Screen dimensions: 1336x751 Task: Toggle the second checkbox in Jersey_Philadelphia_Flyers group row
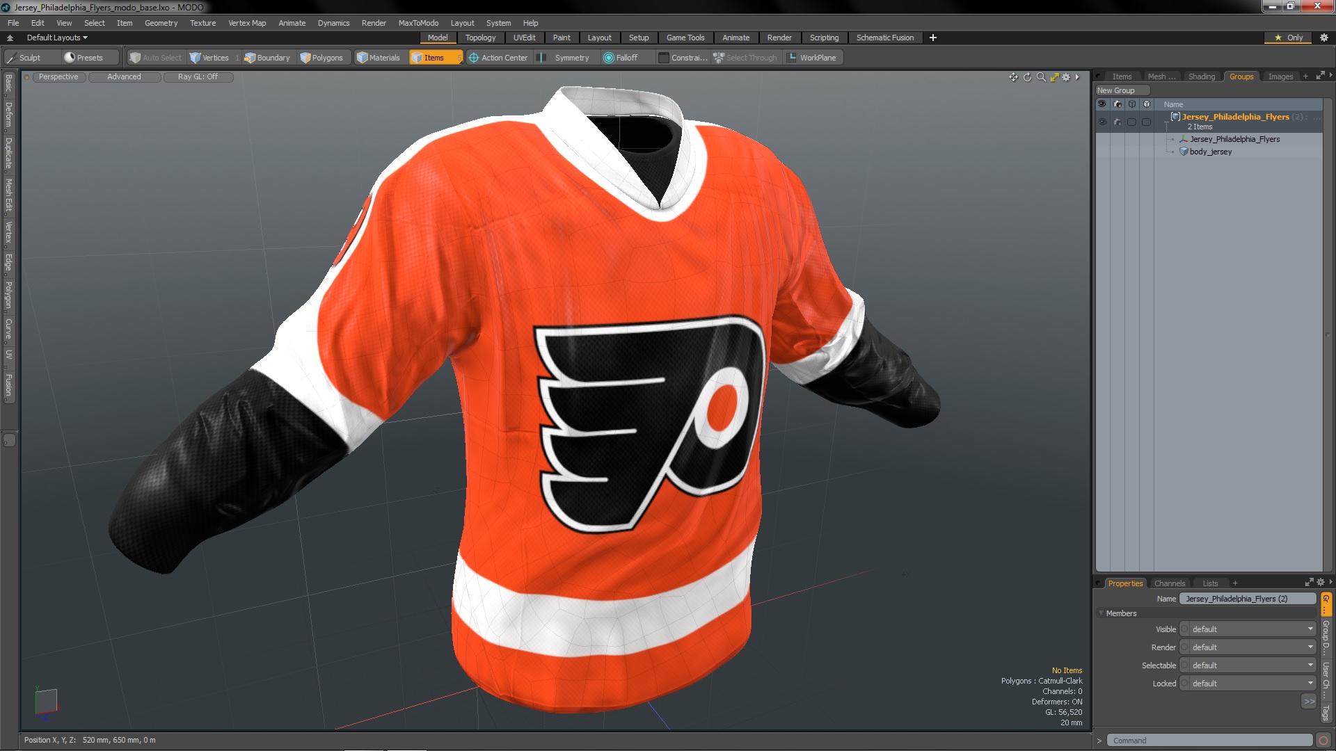pyautogui.click(x=1147, y=122)
